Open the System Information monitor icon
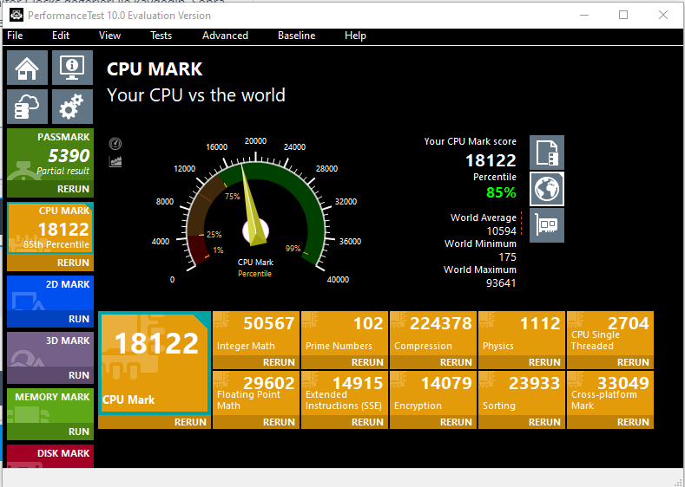 72,68
